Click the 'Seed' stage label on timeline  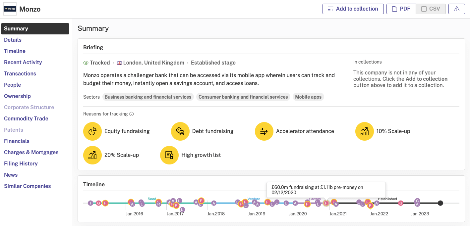(152, 199)
